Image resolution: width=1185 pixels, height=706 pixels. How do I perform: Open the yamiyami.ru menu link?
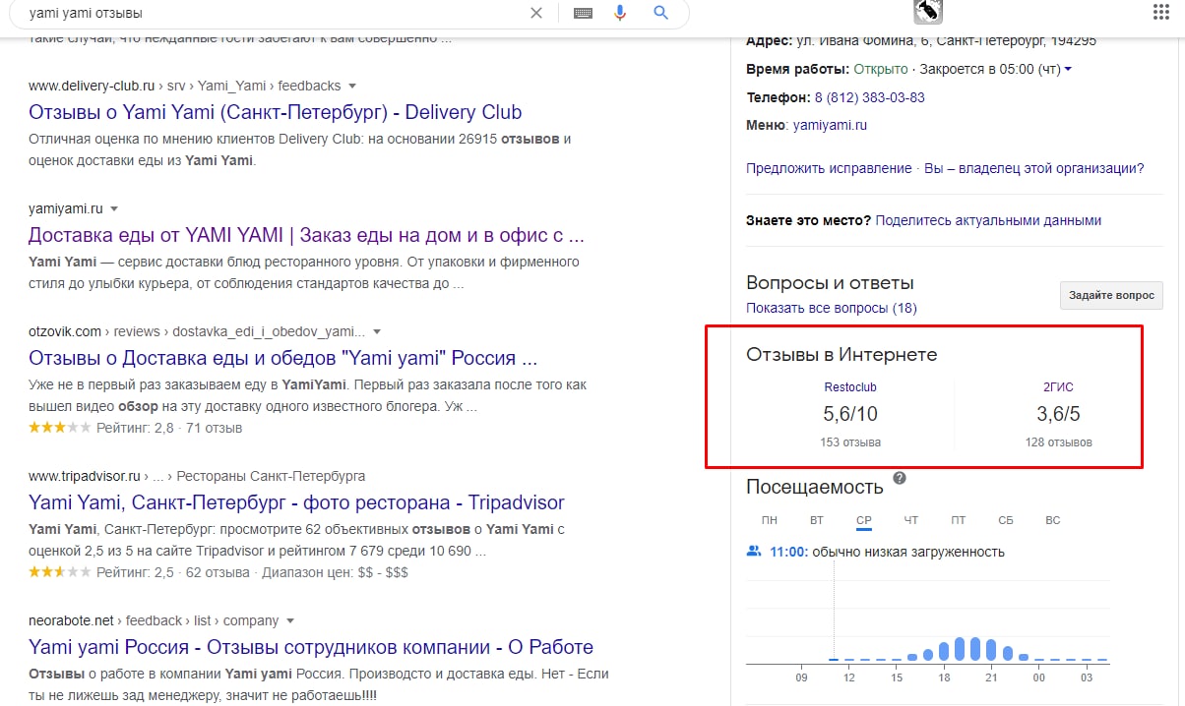coord(830,126)
